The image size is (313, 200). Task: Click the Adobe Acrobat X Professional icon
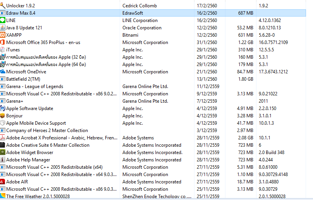click(3, 138)
